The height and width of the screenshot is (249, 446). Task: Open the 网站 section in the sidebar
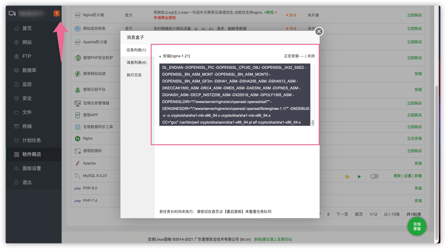27,42
